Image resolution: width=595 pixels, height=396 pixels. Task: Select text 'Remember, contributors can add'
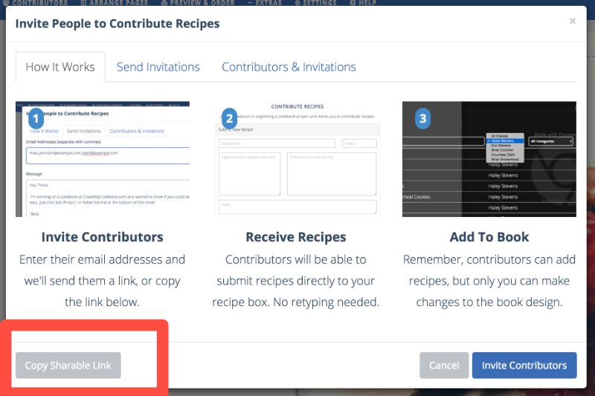(x=489, y=259)
